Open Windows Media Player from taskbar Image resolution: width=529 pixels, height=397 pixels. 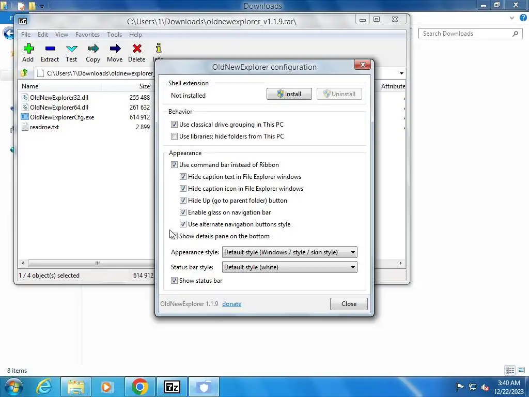coord(107,387)
